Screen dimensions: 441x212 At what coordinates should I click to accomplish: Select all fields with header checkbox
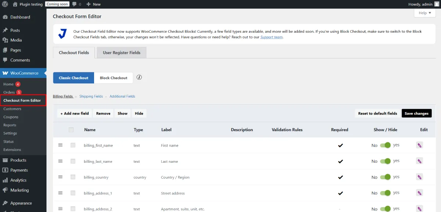tap(71, 130)
